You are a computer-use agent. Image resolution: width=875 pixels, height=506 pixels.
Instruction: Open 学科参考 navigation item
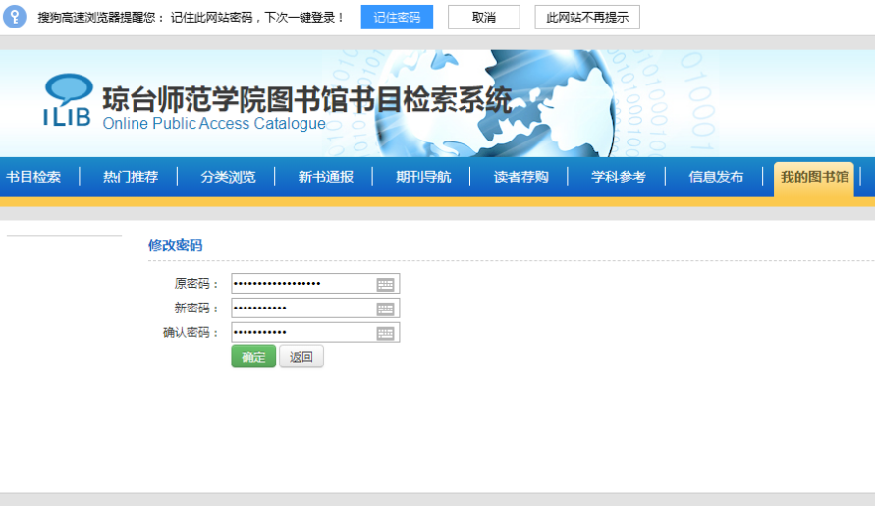(619, 177)
